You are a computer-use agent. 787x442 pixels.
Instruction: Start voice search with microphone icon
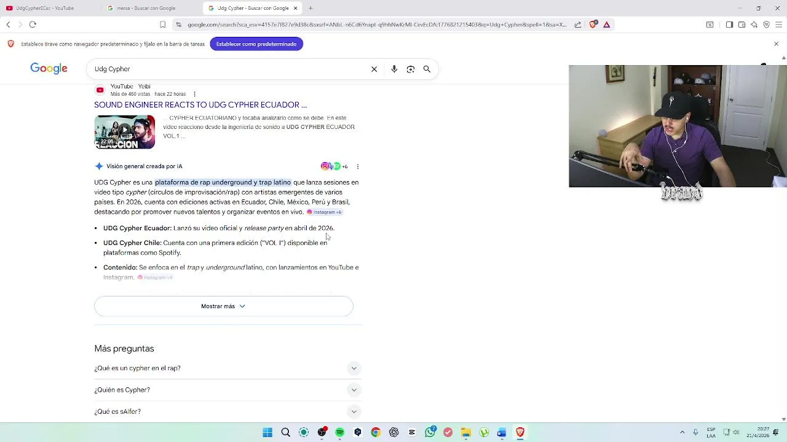394,69
